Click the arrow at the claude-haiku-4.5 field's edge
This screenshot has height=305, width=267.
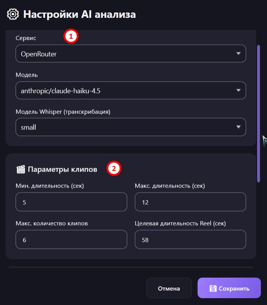click(239, 90)
